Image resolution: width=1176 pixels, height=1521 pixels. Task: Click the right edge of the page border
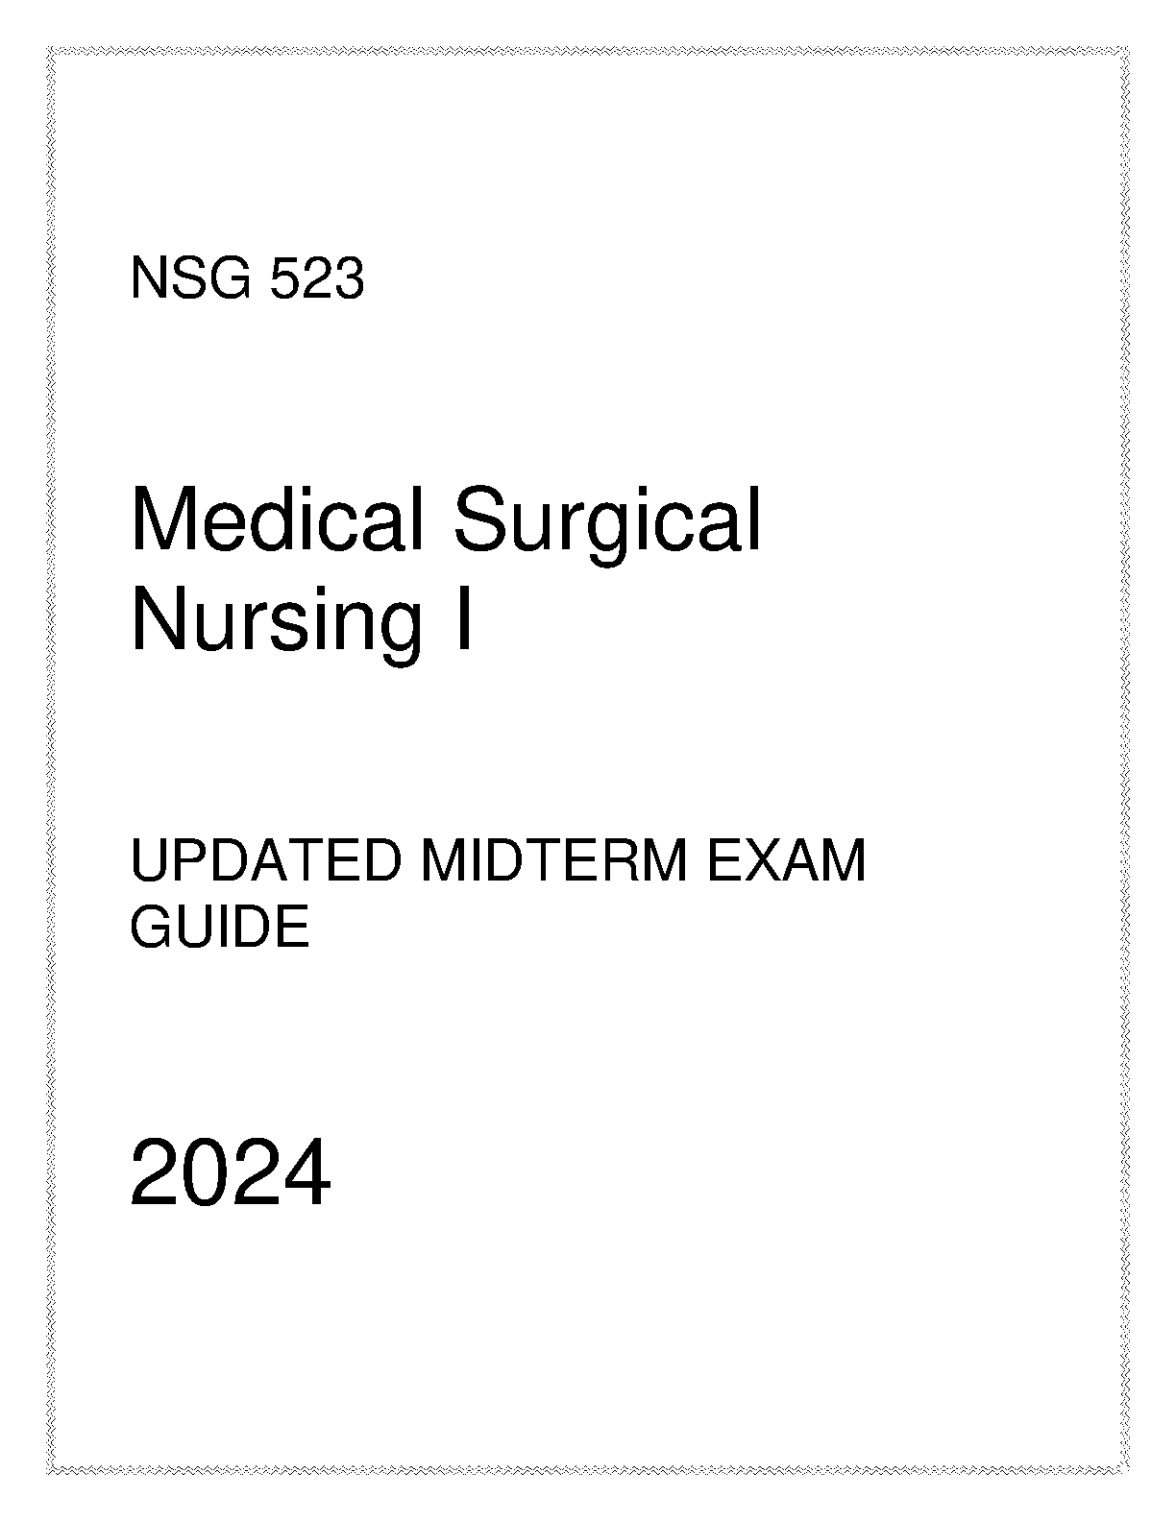[x=1125, y=760]
